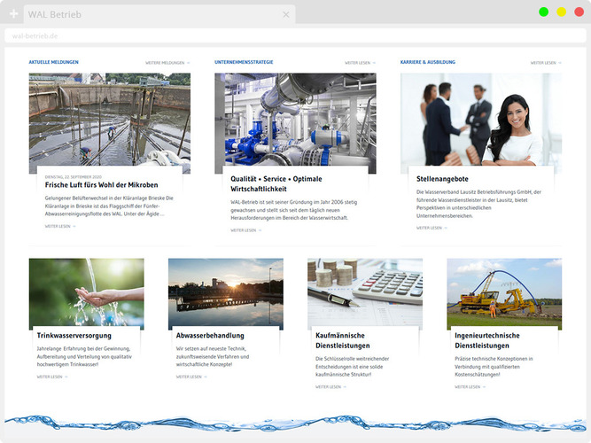The image size is (591, 443).
Task: Click the wal-betrieb.de address bar
Action: [x=266, y=36]
